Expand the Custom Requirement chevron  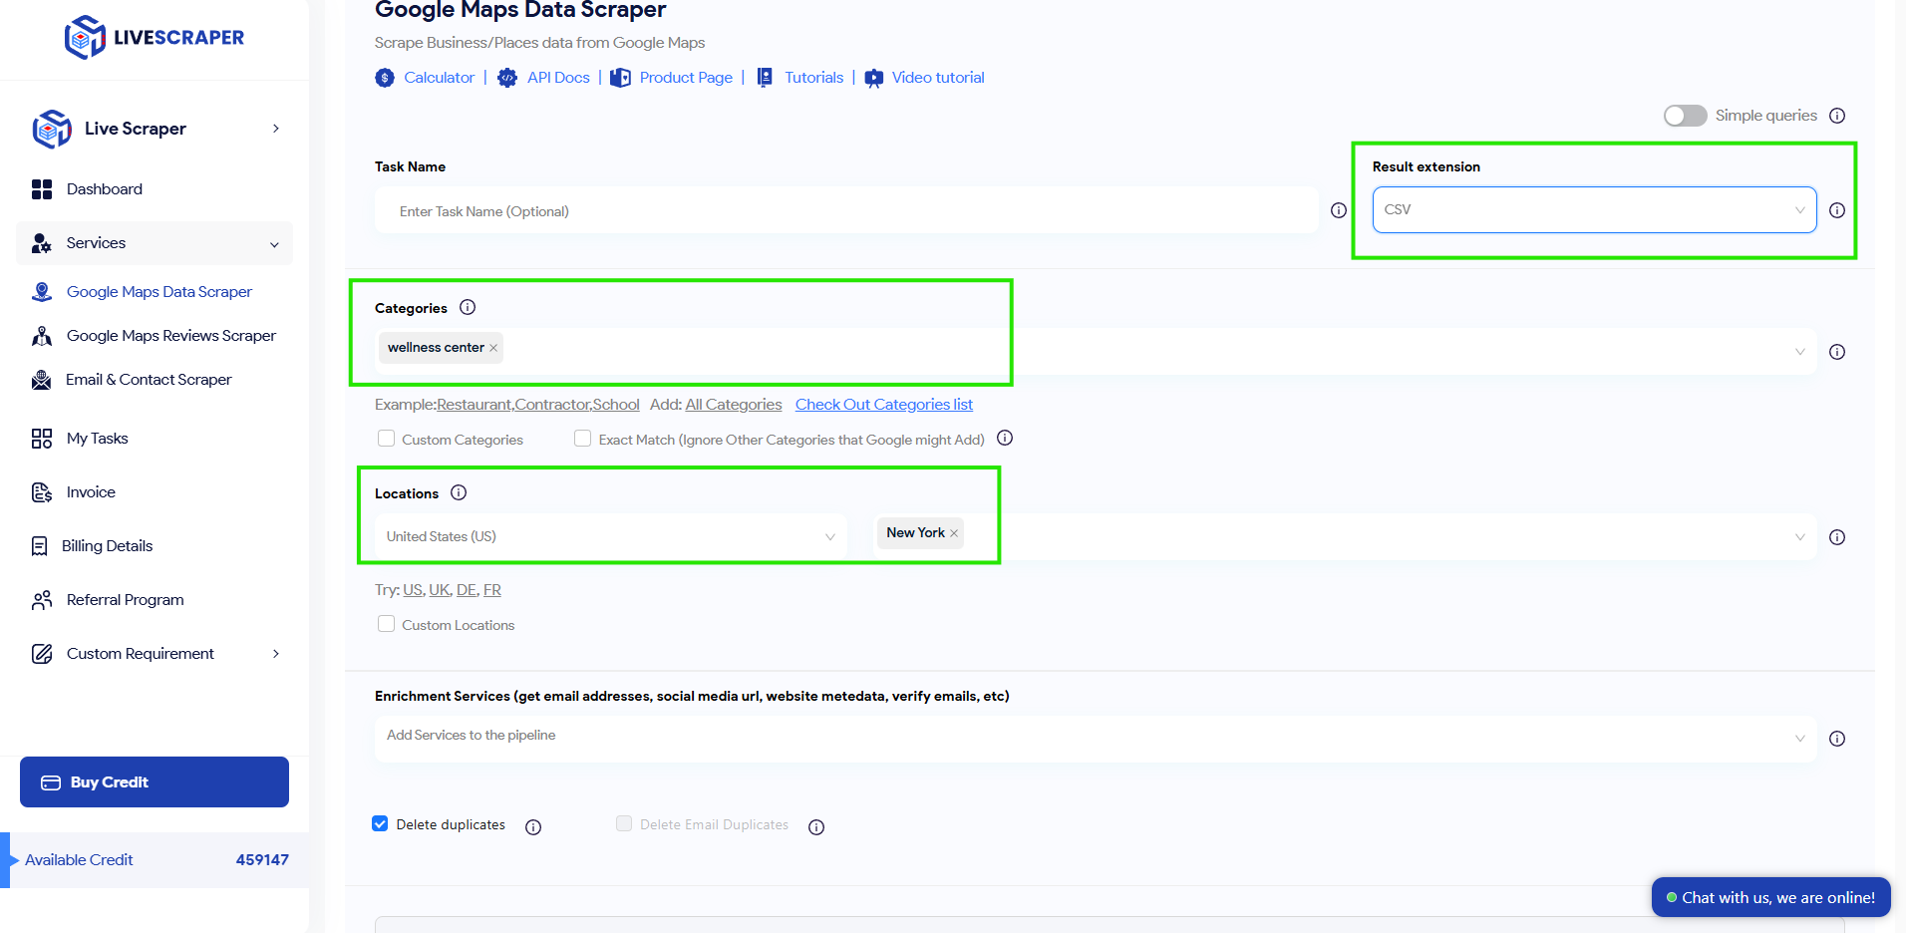pyautogui.click(x=276, y=654)
